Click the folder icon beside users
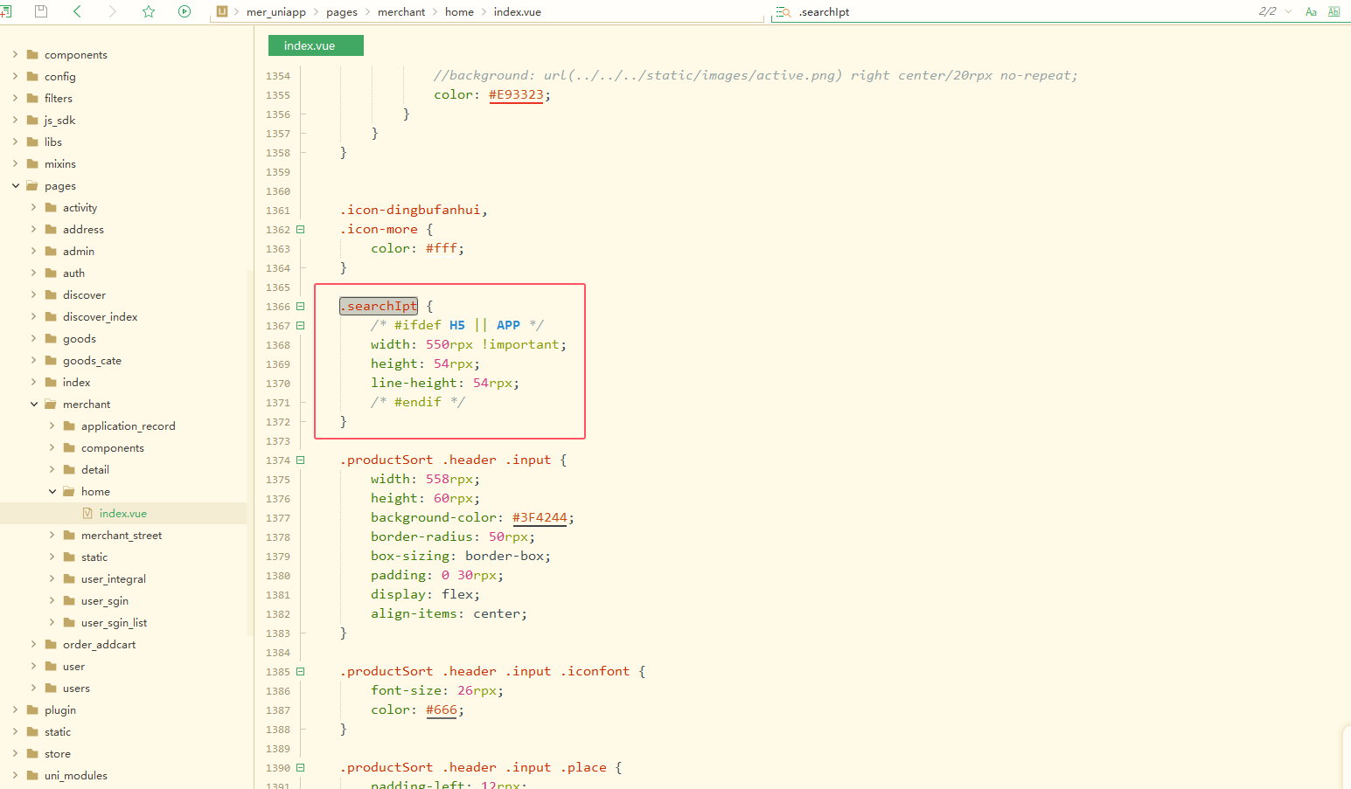 coord(51,688)
